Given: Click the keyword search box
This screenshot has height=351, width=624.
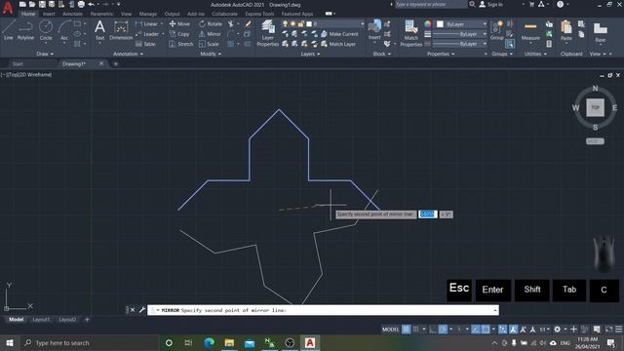Looking at the screenshot, I should tap(430, 4).
